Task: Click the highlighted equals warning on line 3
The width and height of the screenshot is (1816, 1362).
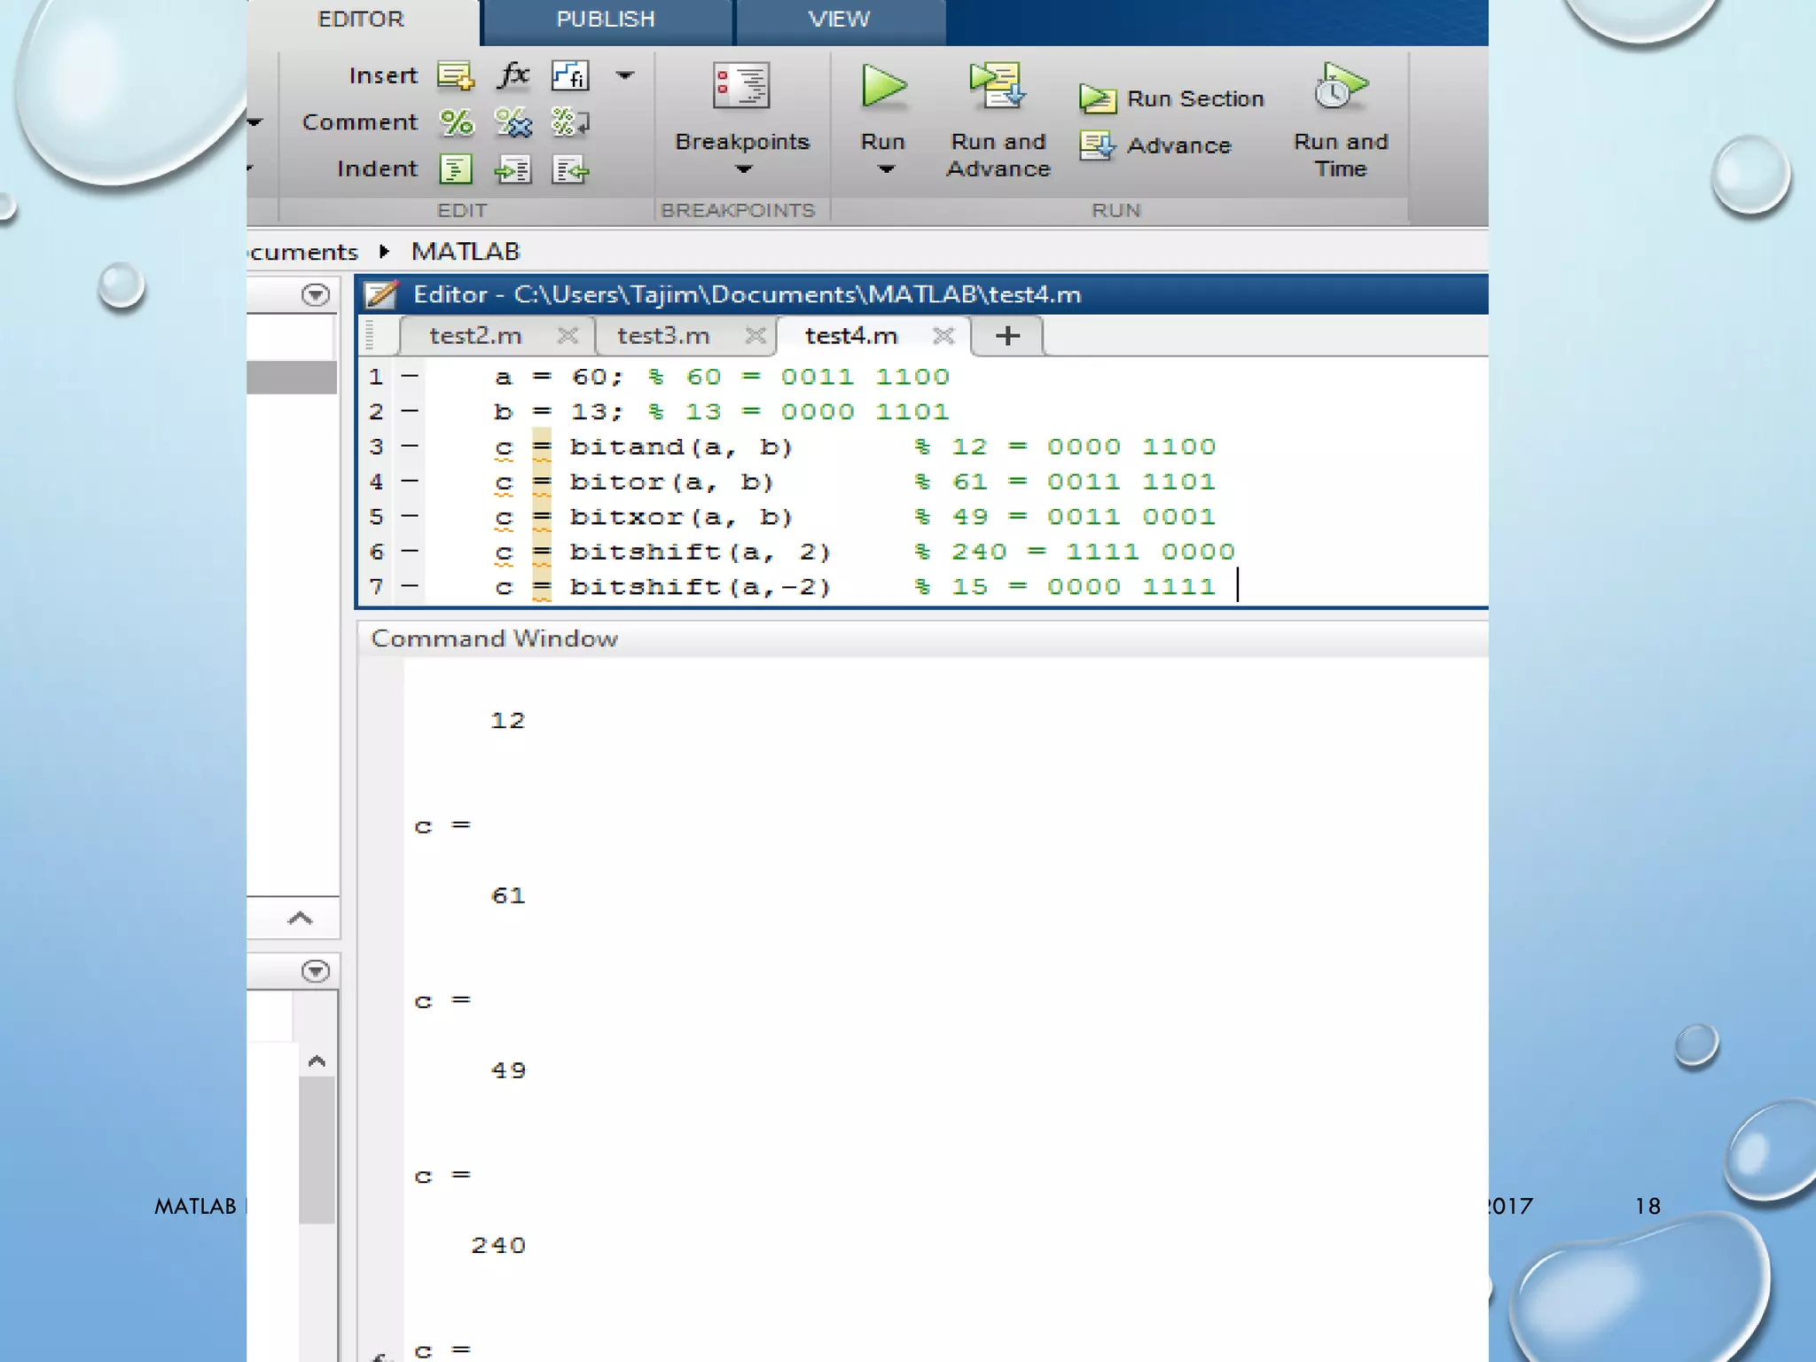Action: (542, 447)
